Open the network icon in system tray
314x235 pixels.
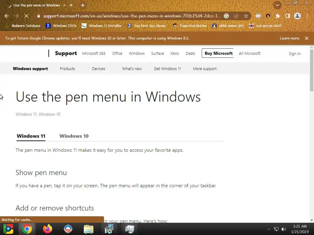click(x=276, y=229)
